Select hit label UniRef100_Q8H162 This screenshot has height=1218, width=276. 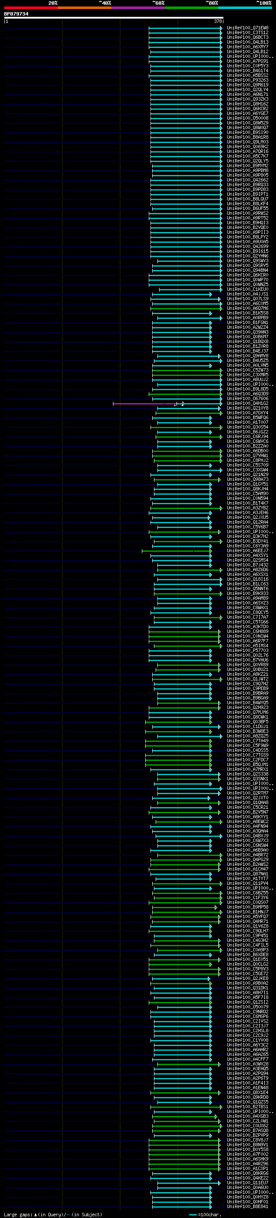click(x=248, y=104)
